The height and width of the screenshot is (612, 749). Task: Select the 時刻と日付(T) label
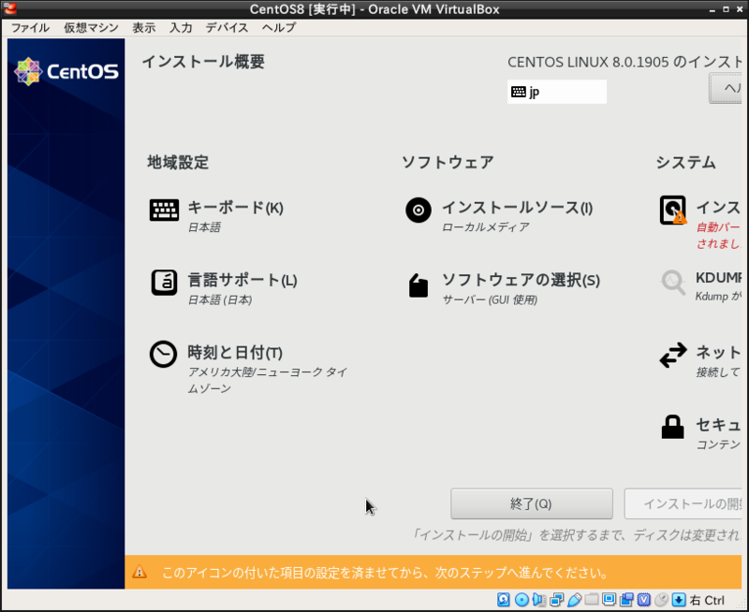tap(235, 353)
